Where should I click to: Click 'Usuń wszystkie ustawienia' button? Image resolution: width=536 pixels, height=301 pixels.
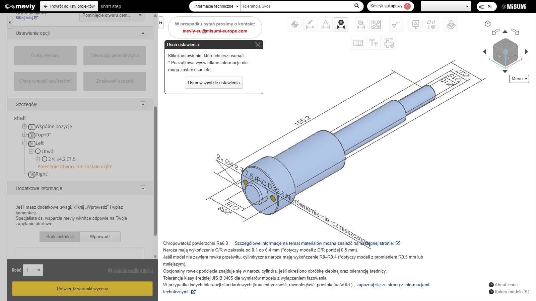tap(214, 83)
